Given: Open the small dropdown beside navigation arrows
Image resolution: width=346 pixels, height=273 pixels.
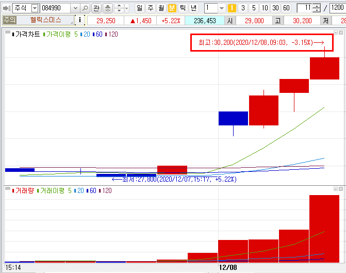Looking at the screenshot, I should [127, 8].
